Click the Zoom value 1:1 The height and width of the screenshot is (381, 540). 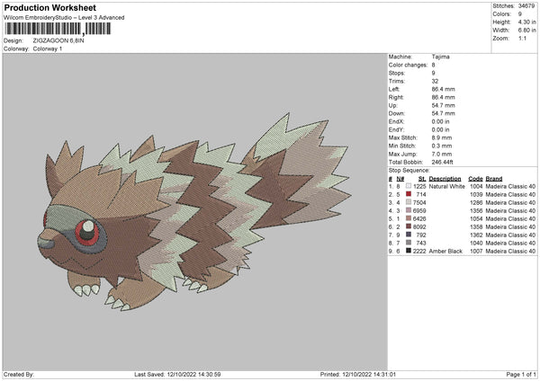(x=522, y=38)
